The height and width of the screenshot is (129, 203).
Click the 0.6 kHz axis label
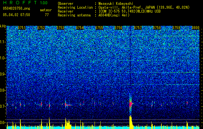point(3,123)
